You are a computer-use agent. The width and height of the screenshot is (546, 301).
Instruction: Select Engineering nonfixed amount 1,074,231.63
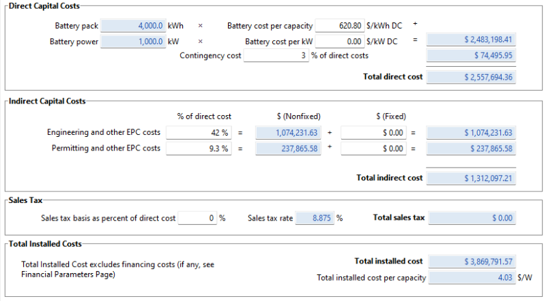(287, 133)
